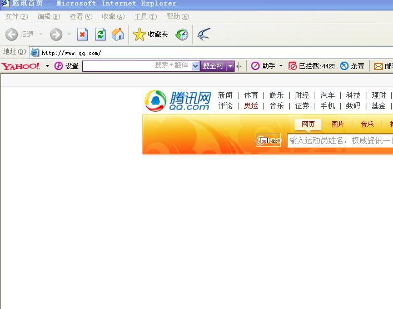Click the Yahoo toolbar search box

coord(137,66)
